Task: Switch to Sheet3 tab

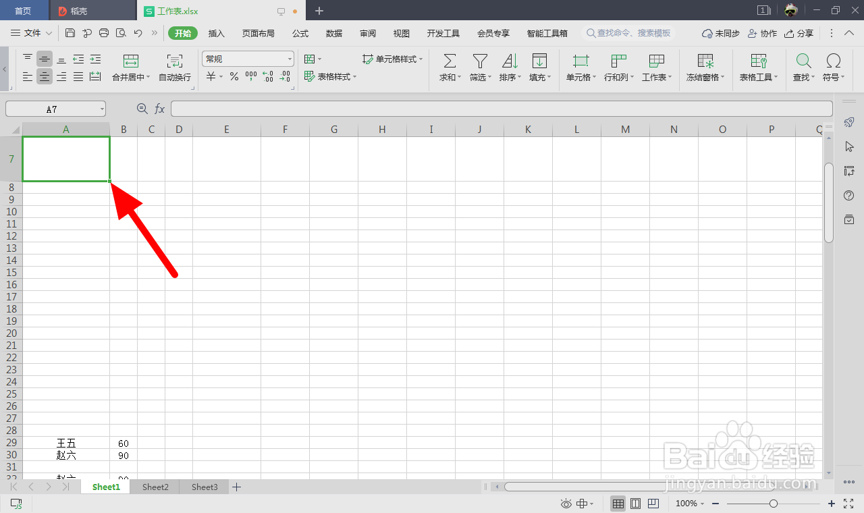Action: click(205, 487)
